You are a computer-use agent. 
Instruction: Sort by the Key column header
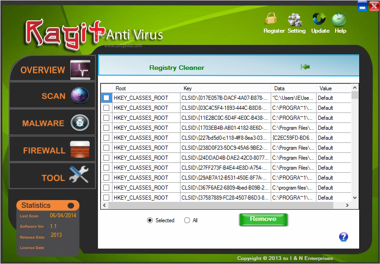pos(225,88)
